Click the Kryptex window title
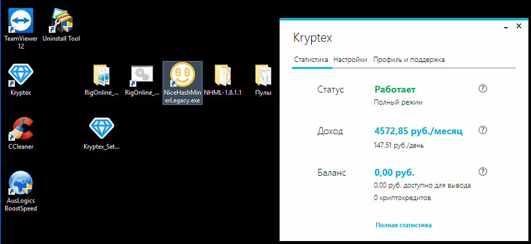The height and width of the screenshot is (244, 531). 312,38
